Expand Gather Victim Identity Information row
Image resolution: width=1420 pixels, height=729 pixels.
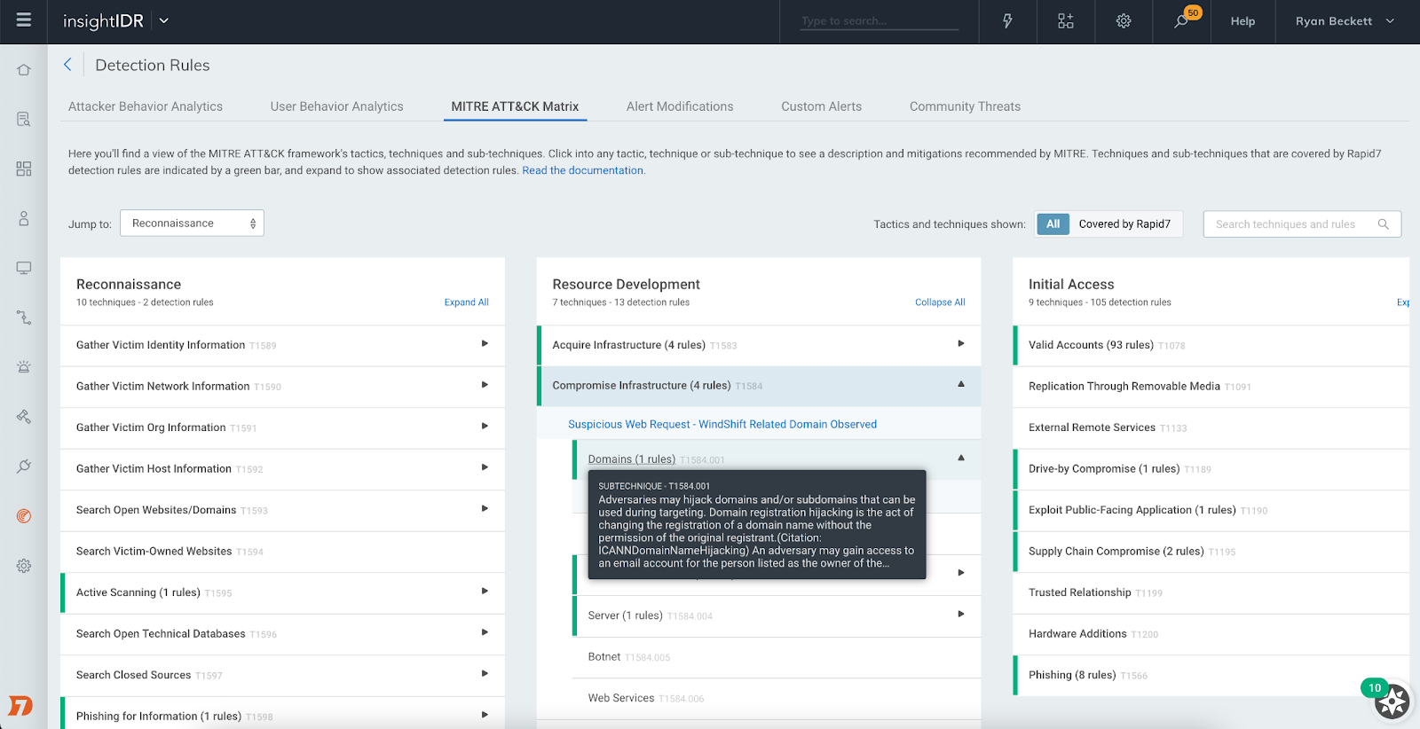(x=485, y=344)
